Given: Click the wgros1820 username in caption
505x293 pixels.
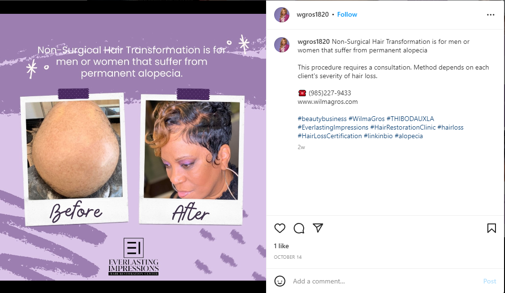Looking at the screenshot, I should [x=313, y=41].
